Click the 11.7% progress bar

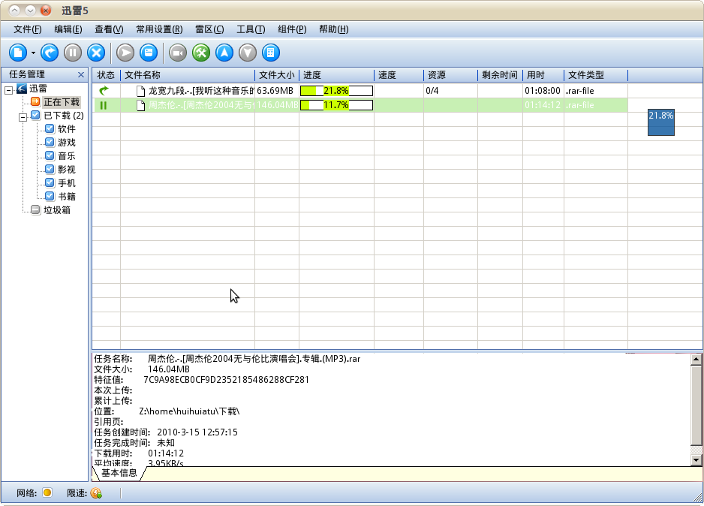[336, 105]
